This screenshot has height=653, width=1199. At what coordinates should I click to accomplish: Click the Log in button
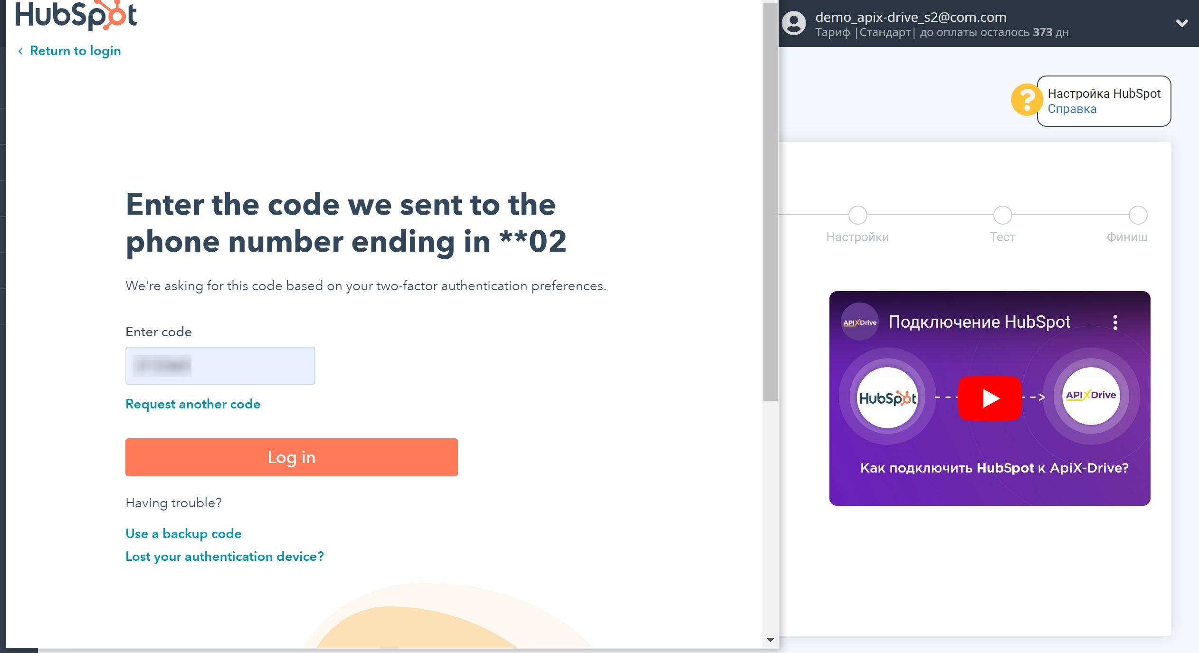tap(291, 457)
